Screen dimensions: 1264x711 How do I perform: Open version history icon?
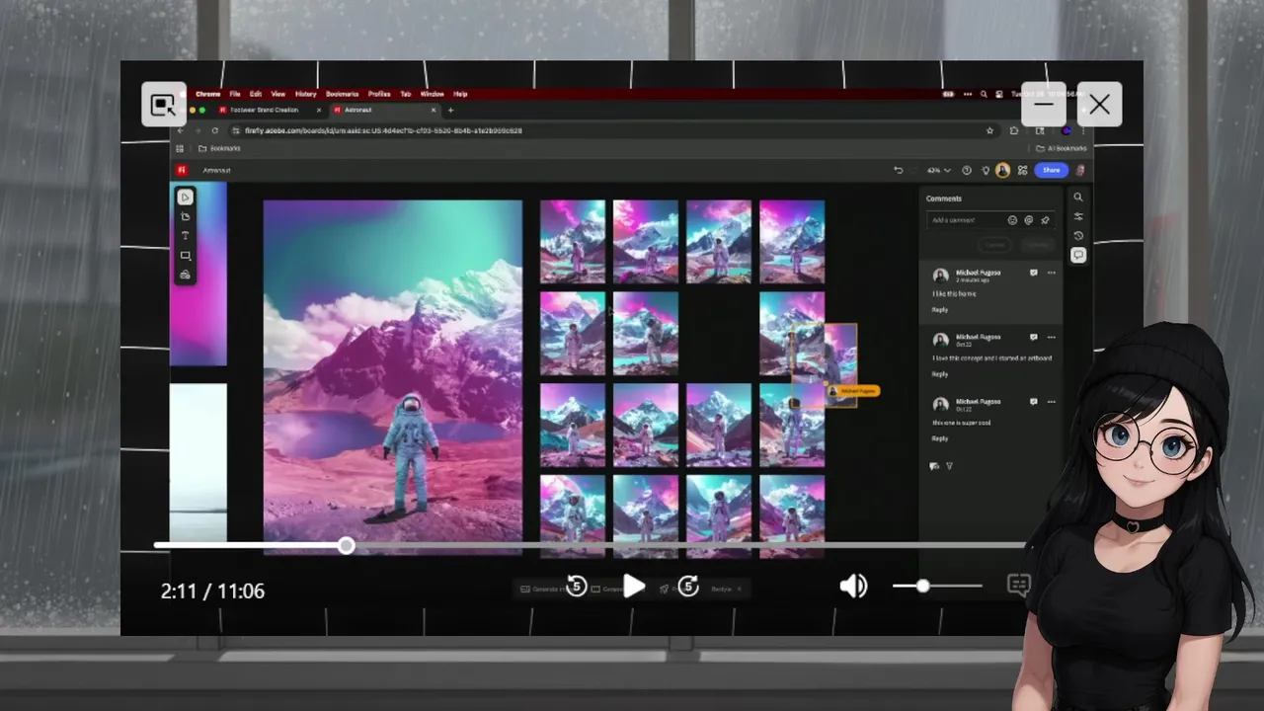tap(1078, 235)
